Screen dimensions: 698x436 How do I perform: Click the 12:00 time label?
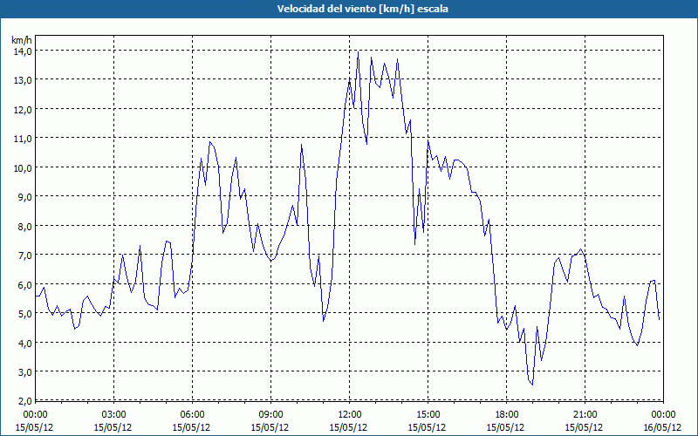[x=349, y=415]
